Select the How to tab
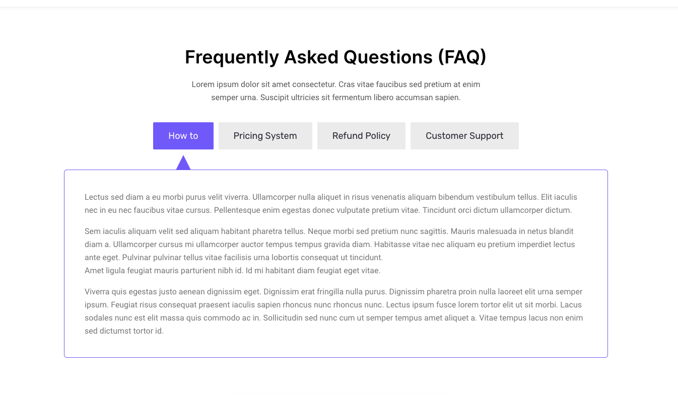This screenshot has width=678, height=395. coord(183,136)
